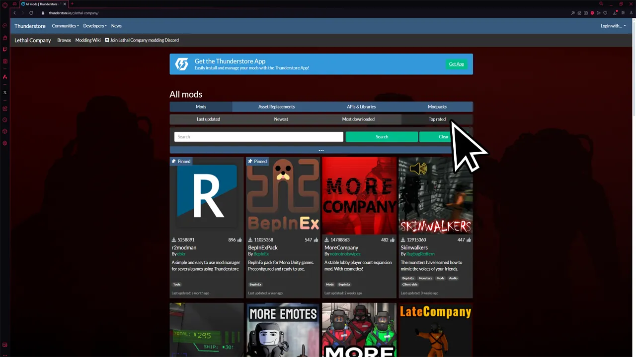Click the green Search button
Viewport: 636px width, 357px height.
point(382,137)
